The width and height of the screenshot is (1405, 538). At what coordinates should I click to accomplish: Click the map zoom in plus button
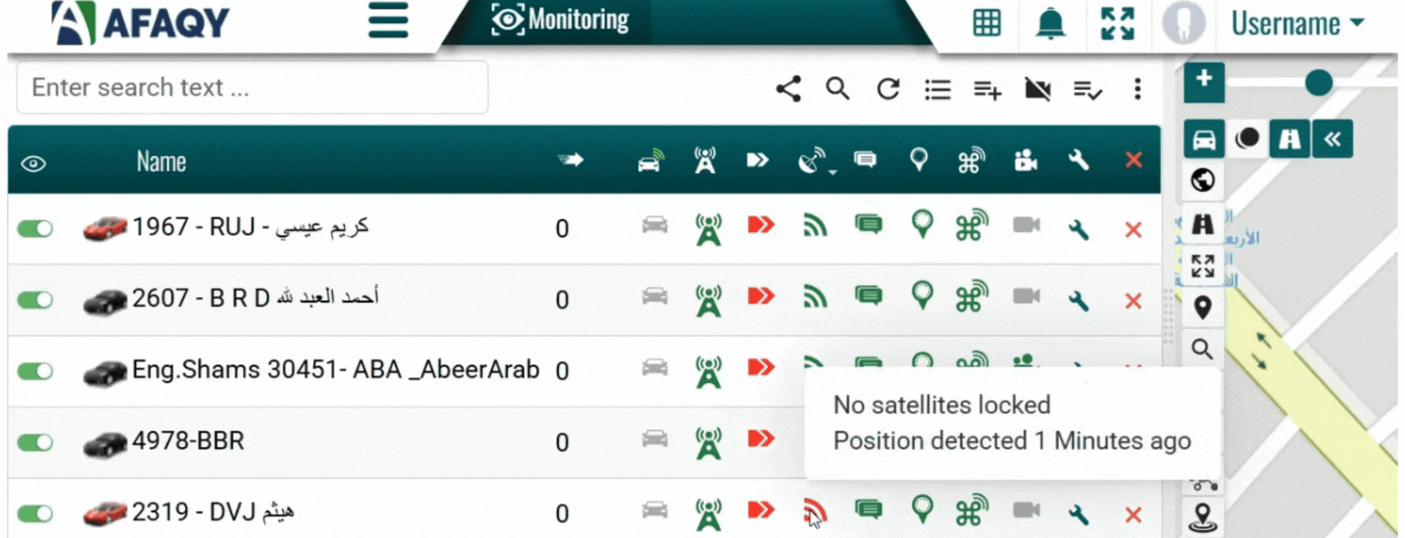click(x=1204, y=81)
